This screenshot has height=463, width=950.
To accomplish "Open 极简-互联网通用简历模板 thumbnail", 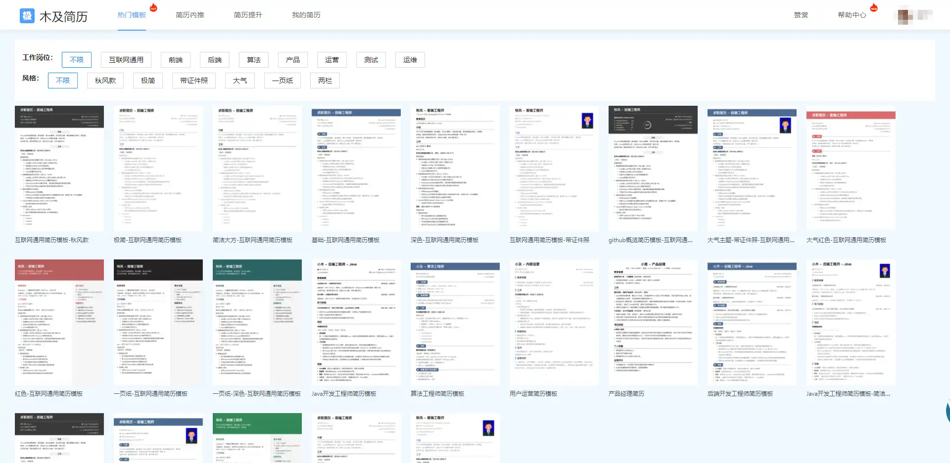I will pyautogui.click(x=158, y=168).
